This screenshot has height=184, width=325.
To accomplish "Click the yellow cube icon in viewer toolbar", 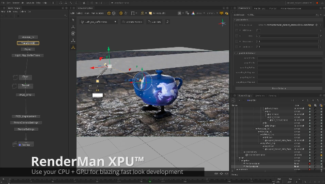I will tap(109, 13).
